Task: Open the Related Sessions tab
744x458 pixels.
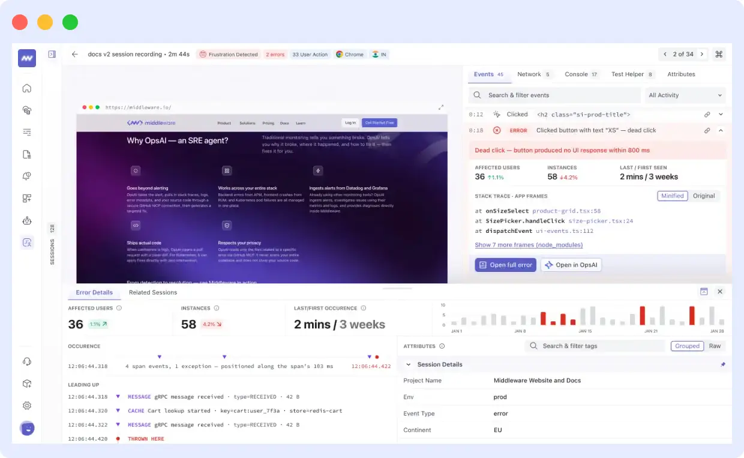Action: [x=153, y=292]
